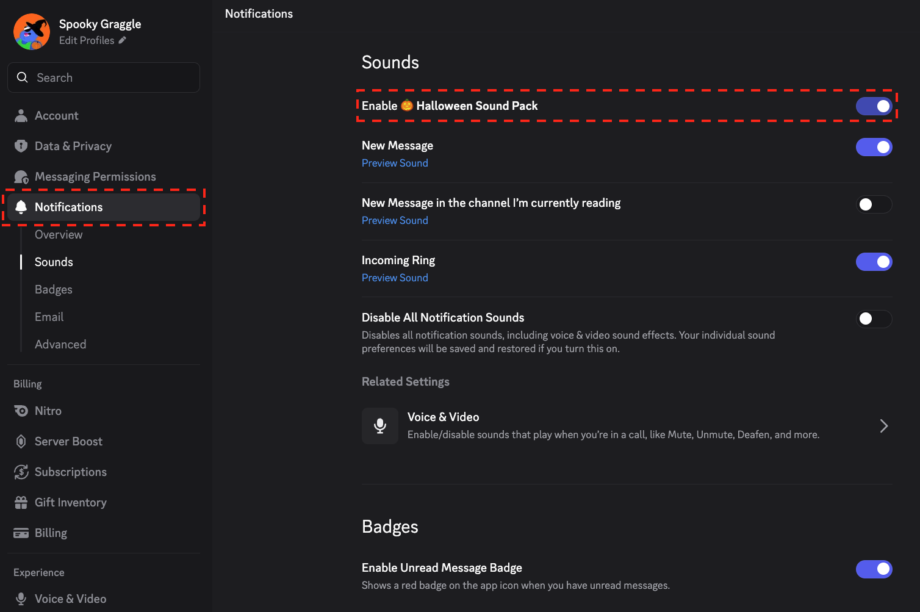This screenshot has height=612, width=920.
Task: Enable Disable All Notification Sounds switch
Action: pyautogui.click(x=874, y=319)
